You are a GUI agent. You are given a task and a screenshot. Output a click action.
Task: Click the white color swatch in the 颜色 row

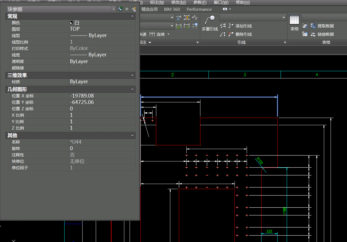click(x=72, y=23)
